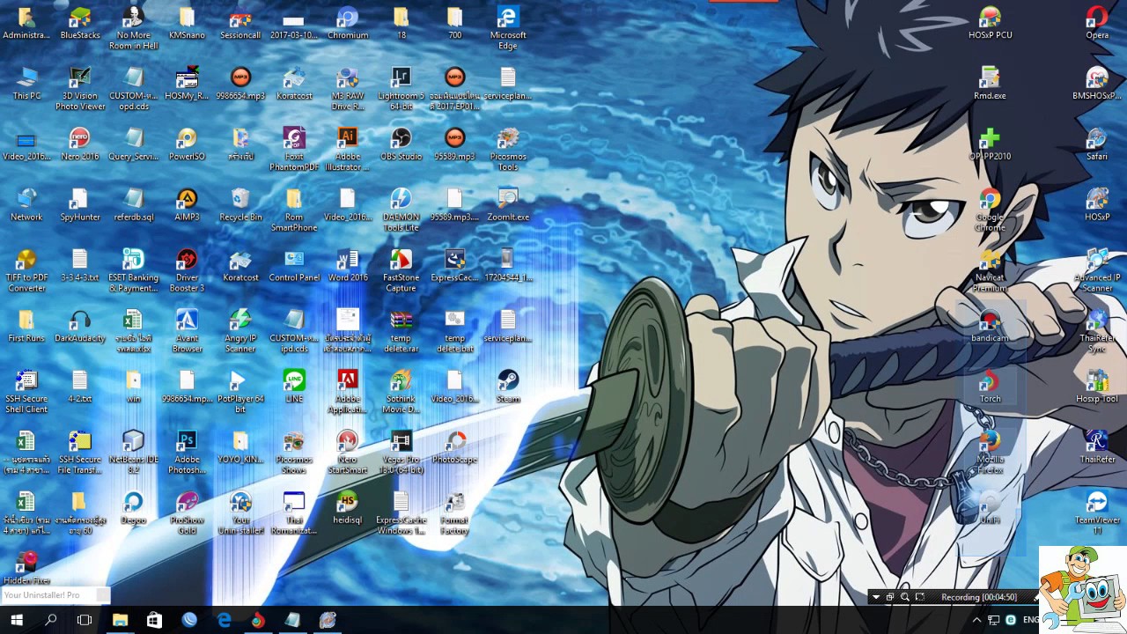This screenshot has width=1127, height=634.
Task: Open the Vegas Pro 13.0 shortcut
Action: click(401, 453)
